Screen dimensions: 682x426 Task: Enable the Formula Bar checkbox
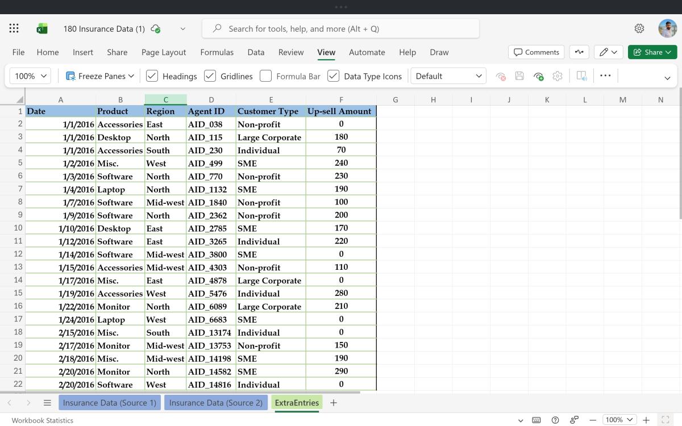tap(265, 76)
